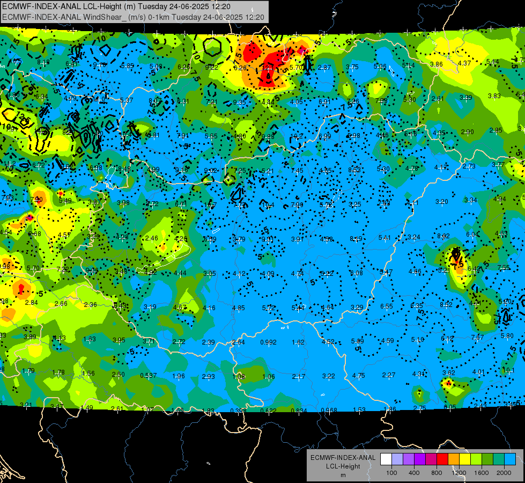Click the magenta legend swatch
This screenshot has width=525, height=483.
pos(431,459)
